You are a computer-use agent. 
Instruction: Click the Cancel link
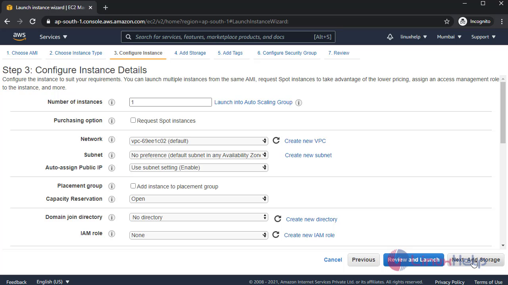pos(333,260)
